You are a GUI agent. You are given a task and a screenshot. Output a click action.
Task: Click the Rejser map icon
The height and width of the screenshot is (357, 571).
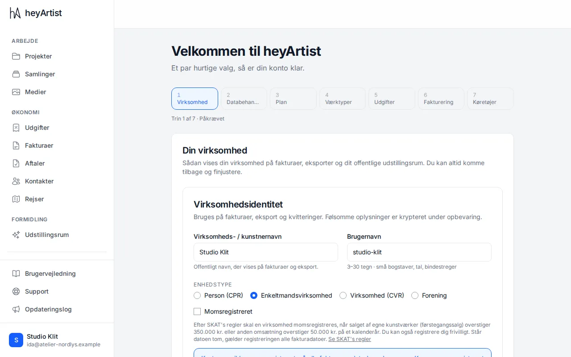16,199
